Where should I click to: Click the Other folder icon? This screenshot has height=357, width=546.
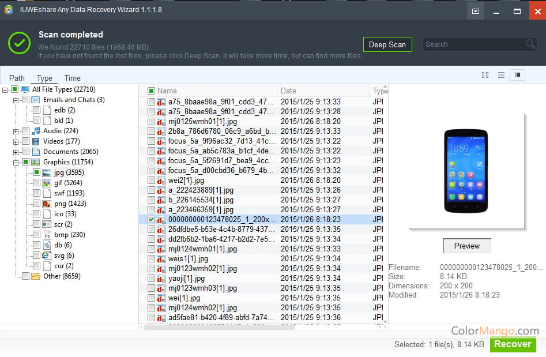pos(36,276)
